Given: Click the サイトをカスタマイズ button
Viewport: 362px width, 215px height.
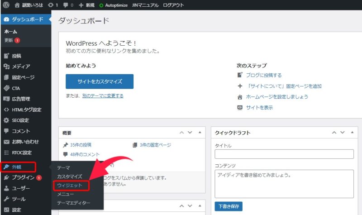Looking at the screenshot, I should click(x=100, y=81).
